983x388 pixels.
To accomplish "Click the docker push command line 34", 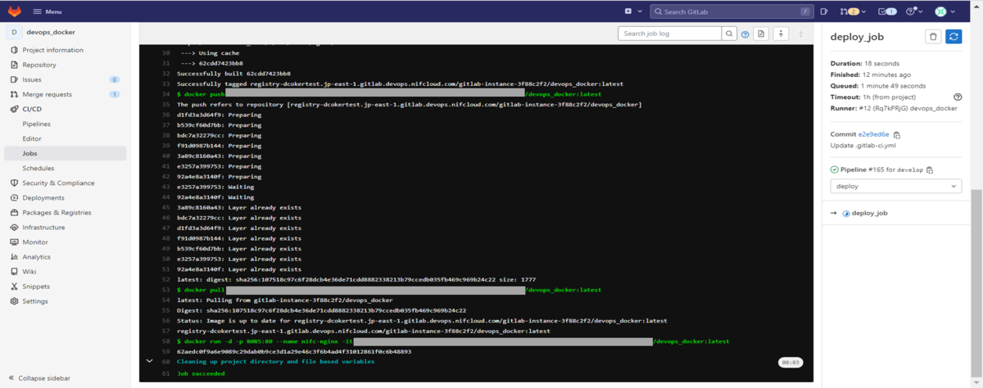I will pyautogui.click(x=389, y=94).
